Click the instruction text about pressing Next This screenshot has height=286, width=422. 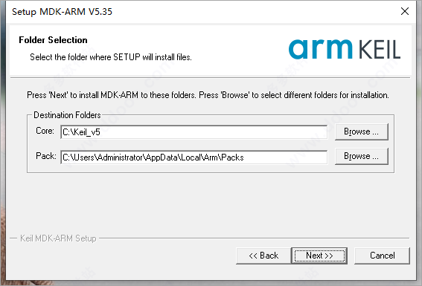coord(208,95)
